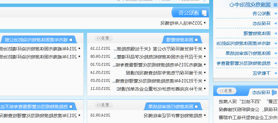Click the arrow icon beside sidebar 固体废物管理

[275, 33]
